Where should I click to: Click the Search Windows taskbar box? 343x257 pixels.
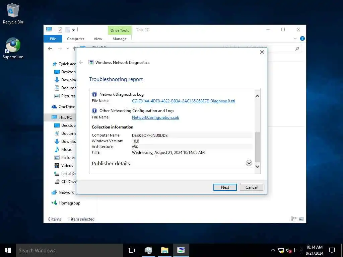pos(70,250)
